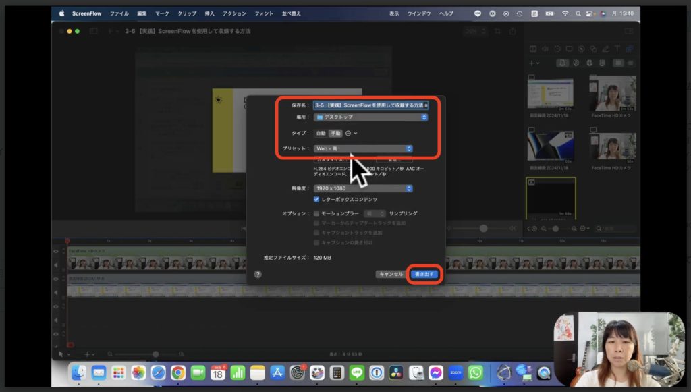Open the 場所 デスクトップ location dropdown
The image size is (691, 392).
pos(371,117)
